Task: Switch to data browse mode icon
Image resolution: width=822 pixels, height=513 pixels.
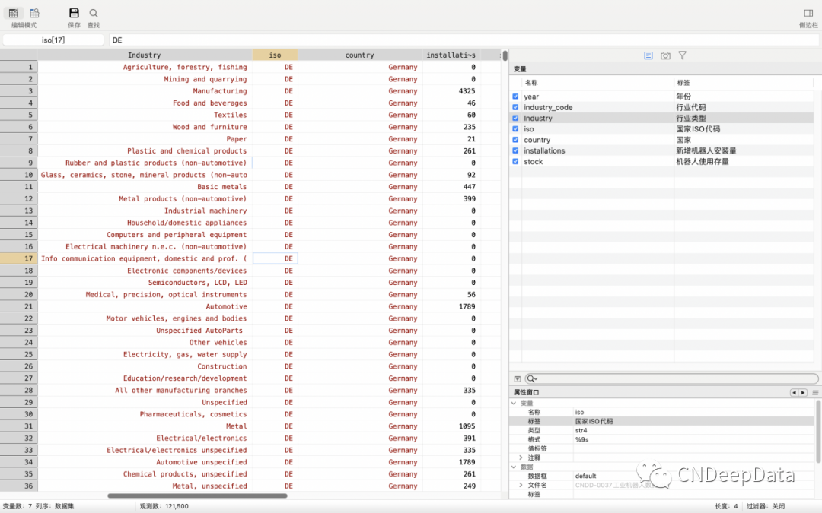Action: 34,13
